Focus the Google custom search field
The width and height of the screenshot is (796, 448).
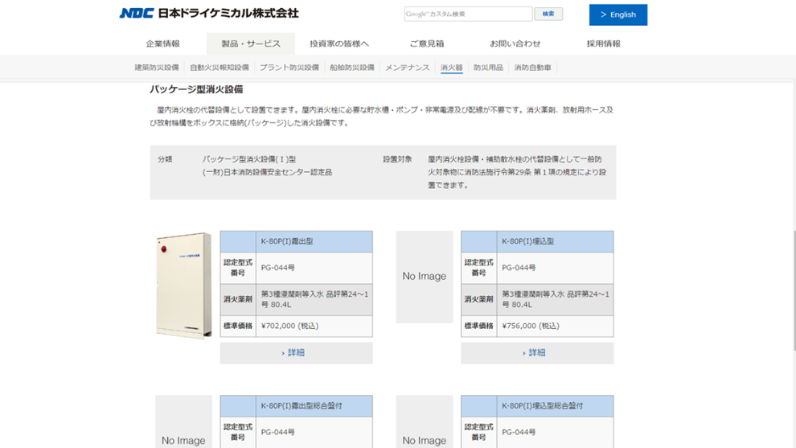[468, 14]
